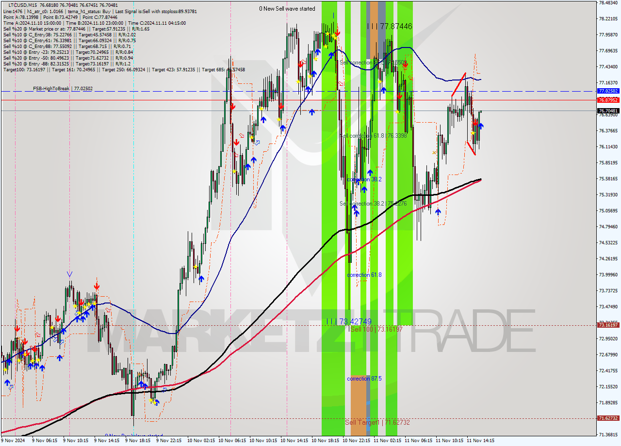Click the grey 76.70481 current price tag
Viewport: 621px width, 446px height.
pyautogui.click(x=608, y=111)
